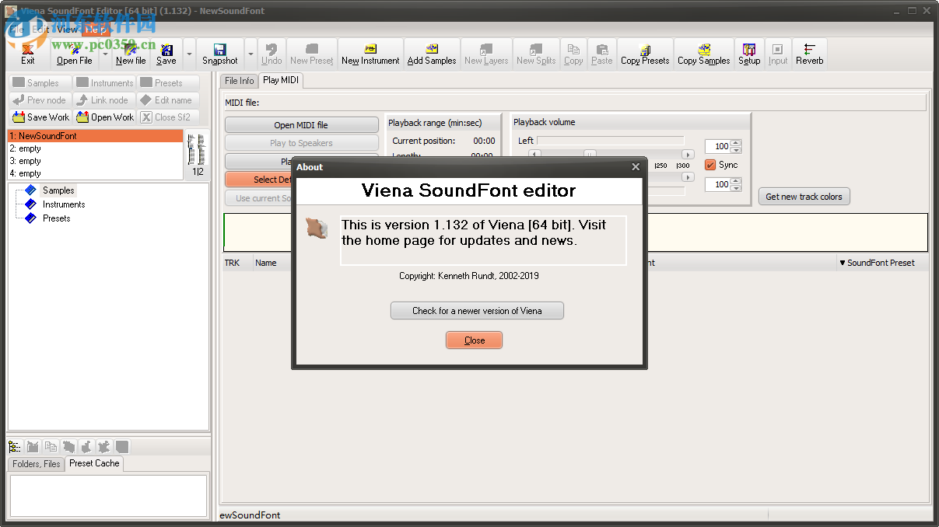Image resolution: width=939 pixels, height=527 pixels.
Task: Click the Exit icon on the toolbar
Action: coord(27,53)
